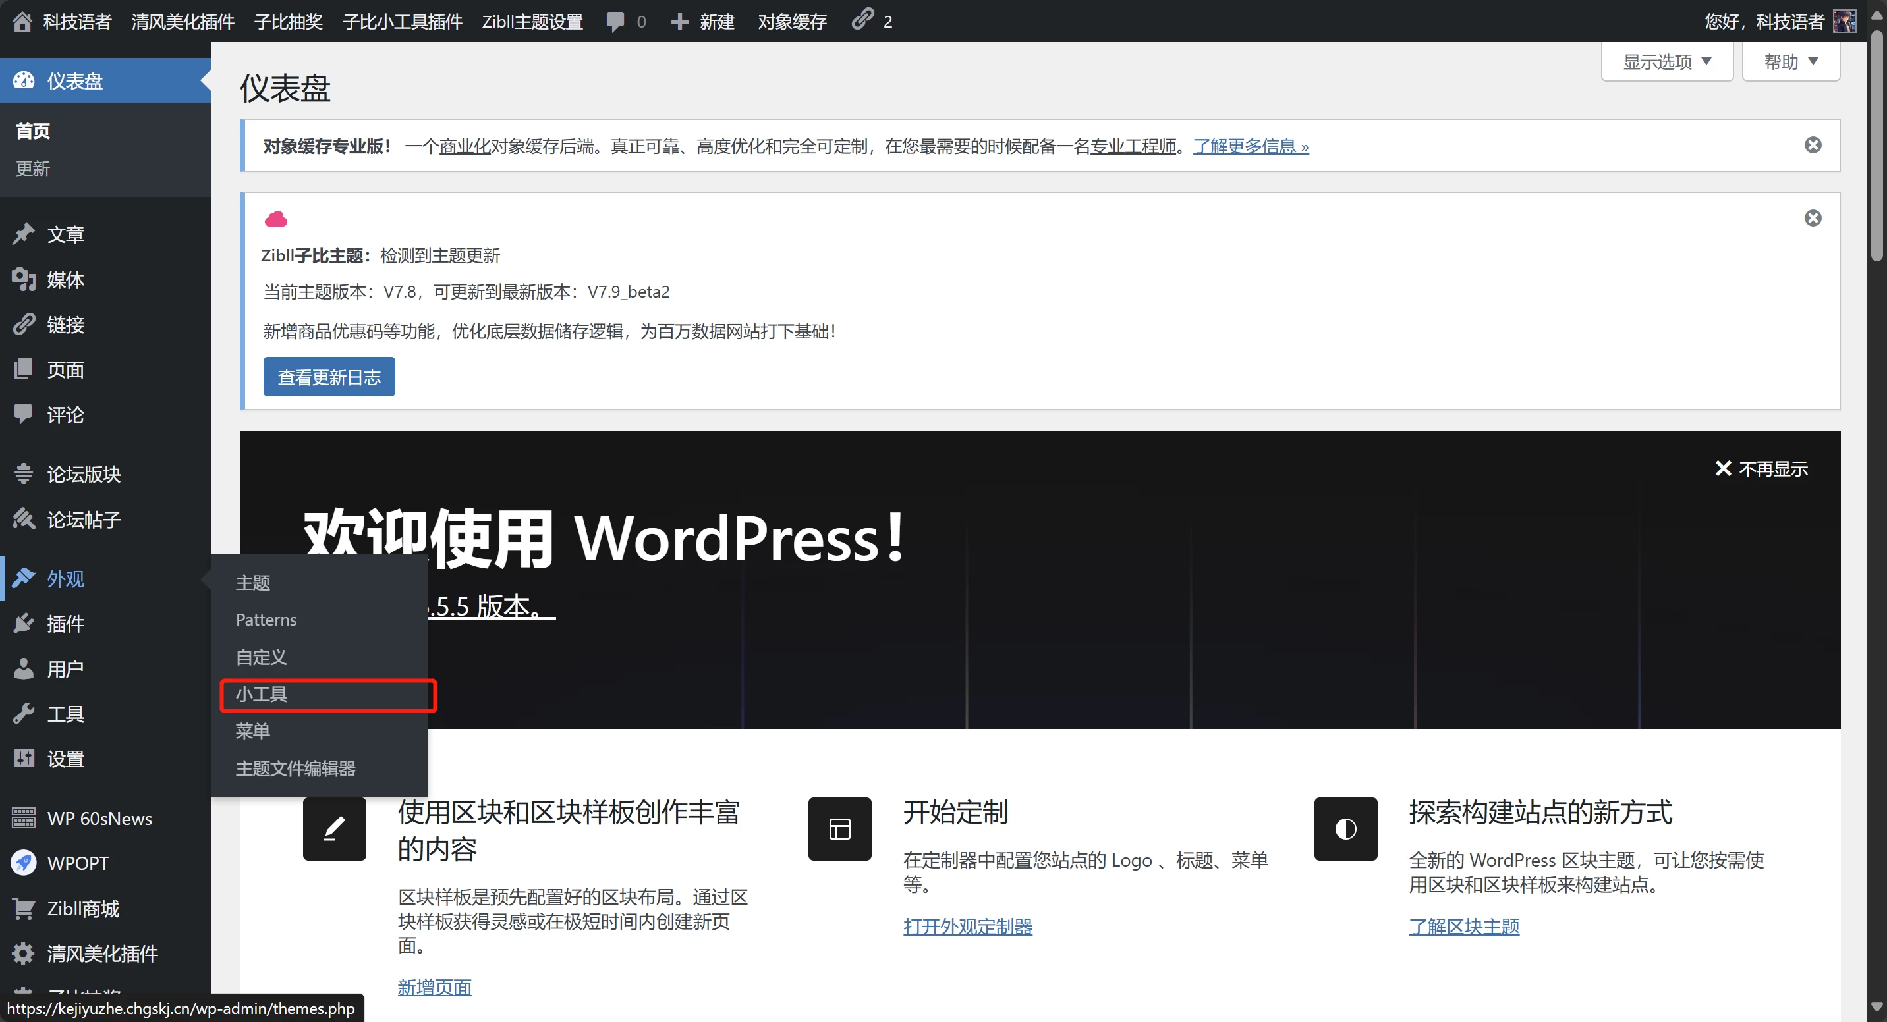Click the 查看更新日志 button

point(329,377)
